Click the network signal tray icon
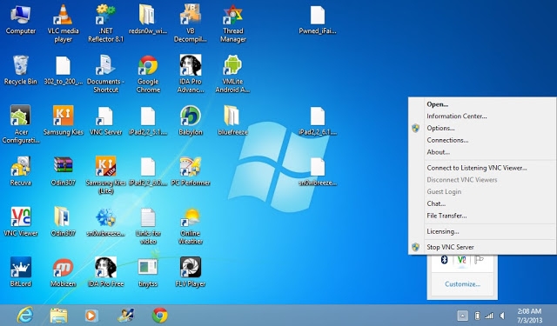 click(x=489, y=316)
